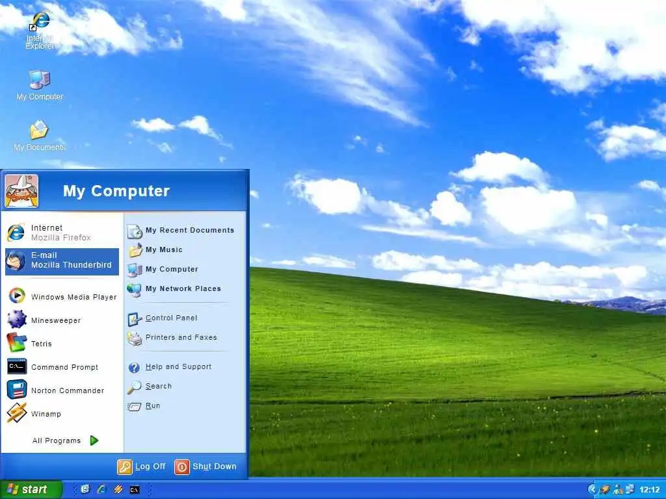Click Thunderbird mail icon in Quick Launch
Viewport: 666px width, 499px height.
(85, 490)
